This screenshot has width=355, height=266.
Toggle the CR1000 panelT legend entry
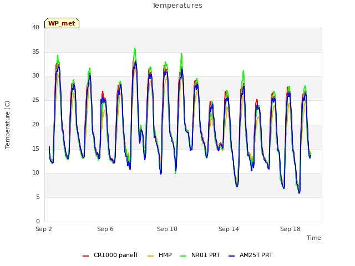110,255
